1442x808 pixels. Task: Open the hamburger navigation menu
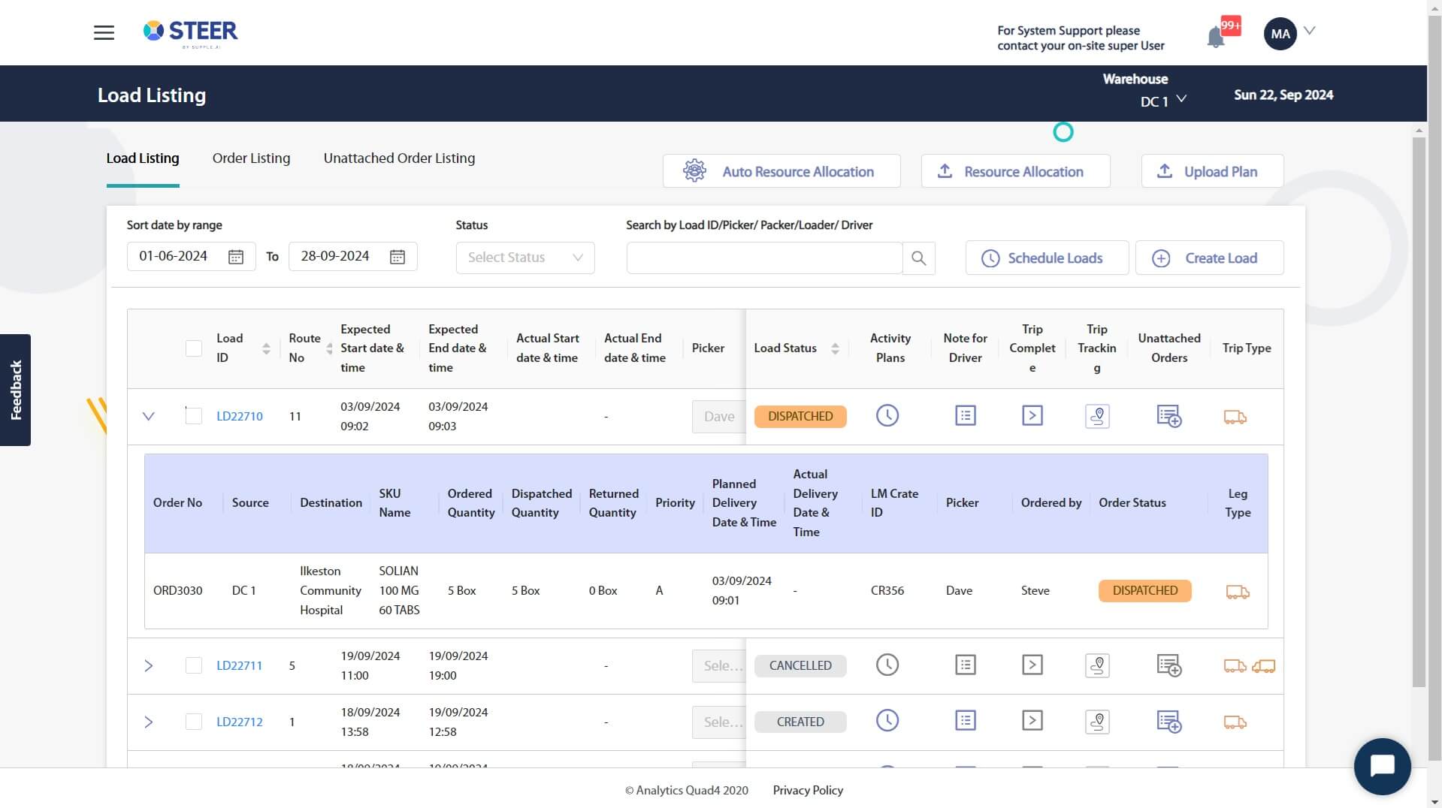click(x=104, y=32)
